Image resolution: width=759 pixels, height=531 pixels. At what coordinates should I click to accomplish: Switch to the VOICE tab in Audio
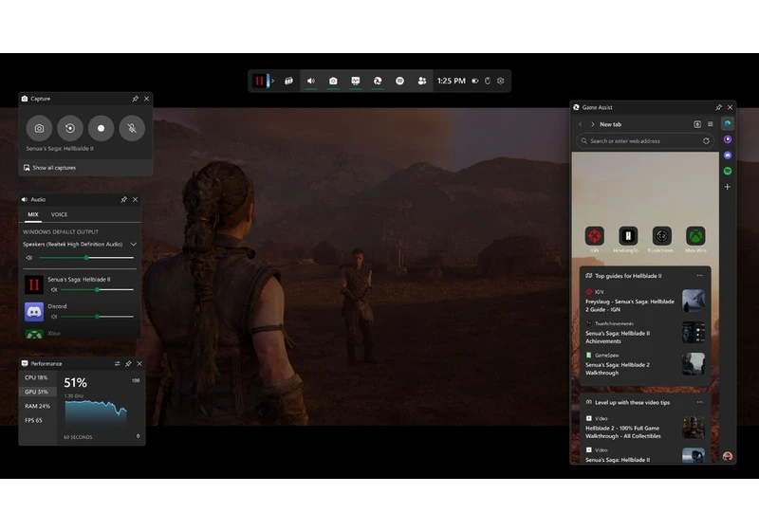tap(59, 214)
